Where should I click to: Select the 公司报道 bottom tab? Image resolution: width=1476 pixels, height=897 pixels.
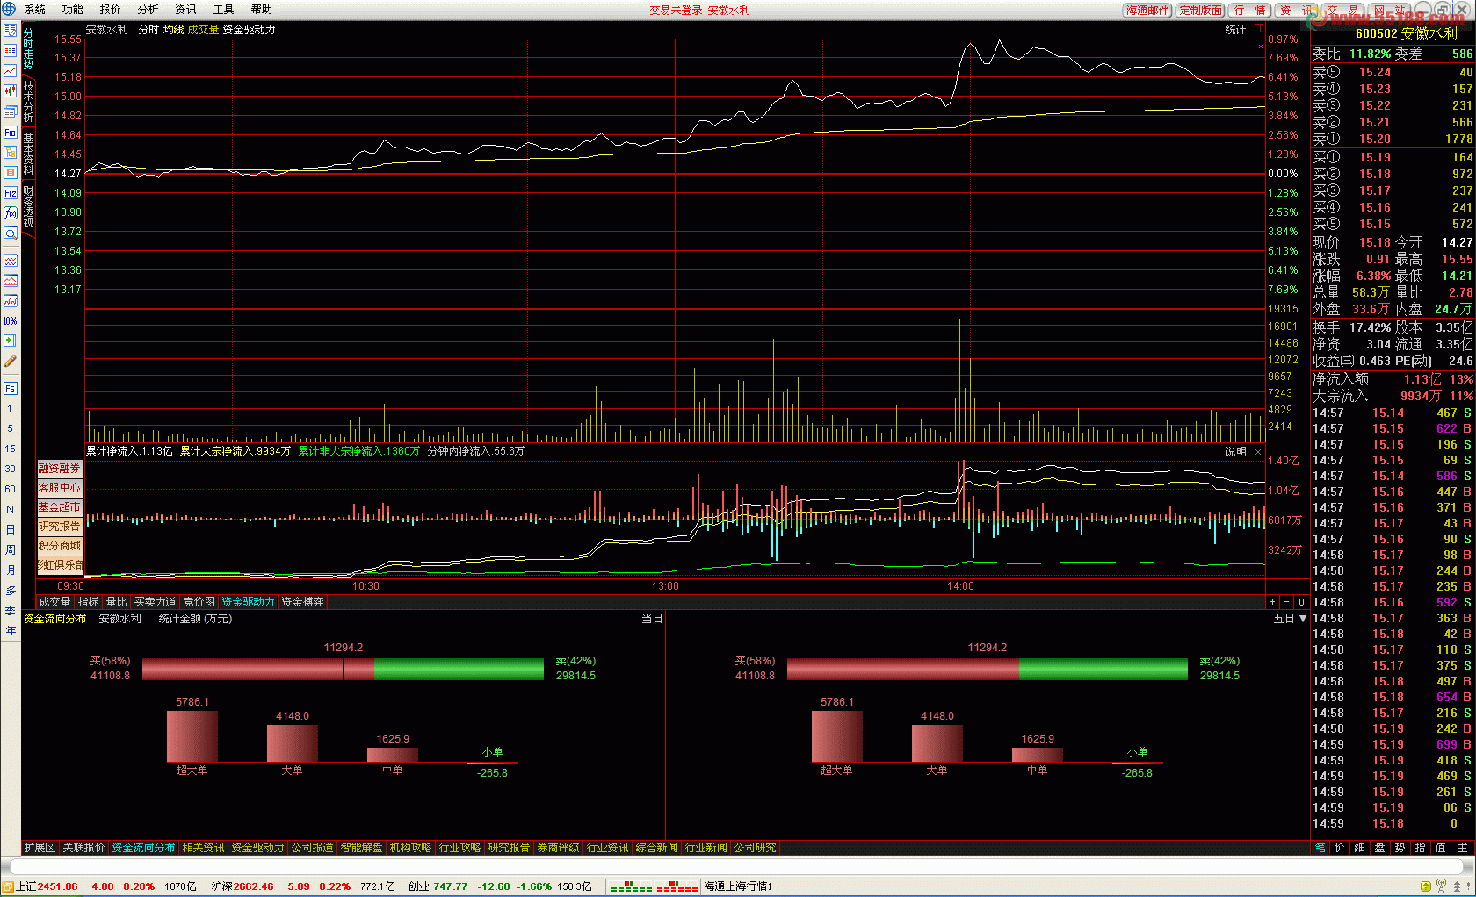pos(312,848)
